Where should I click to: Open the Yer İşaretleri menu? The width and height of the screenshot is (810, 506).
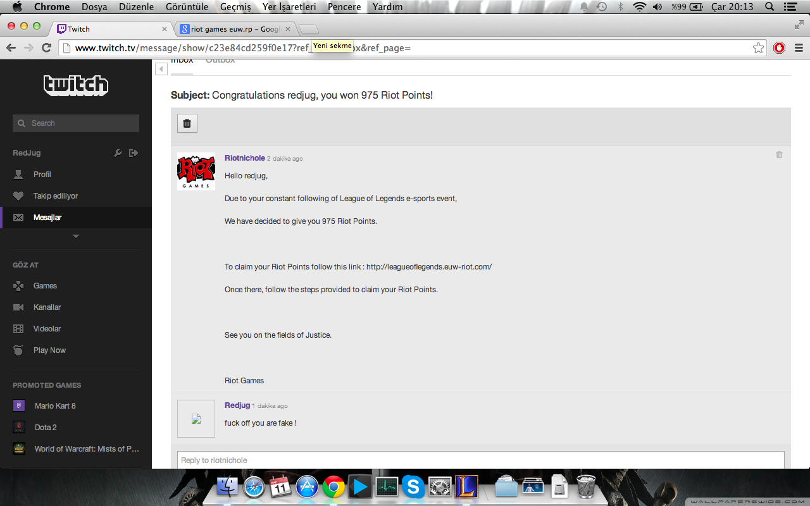coord(289,7)
